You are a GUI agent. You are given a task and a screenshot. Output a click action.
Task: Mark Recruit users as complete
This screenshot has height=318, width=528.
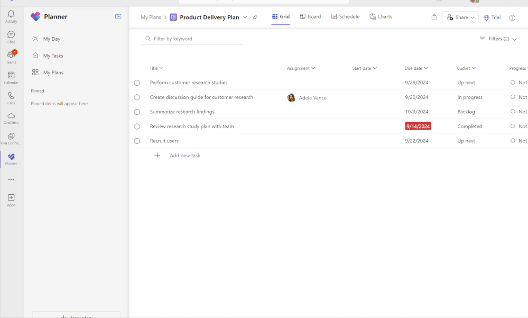pos(137,141)
